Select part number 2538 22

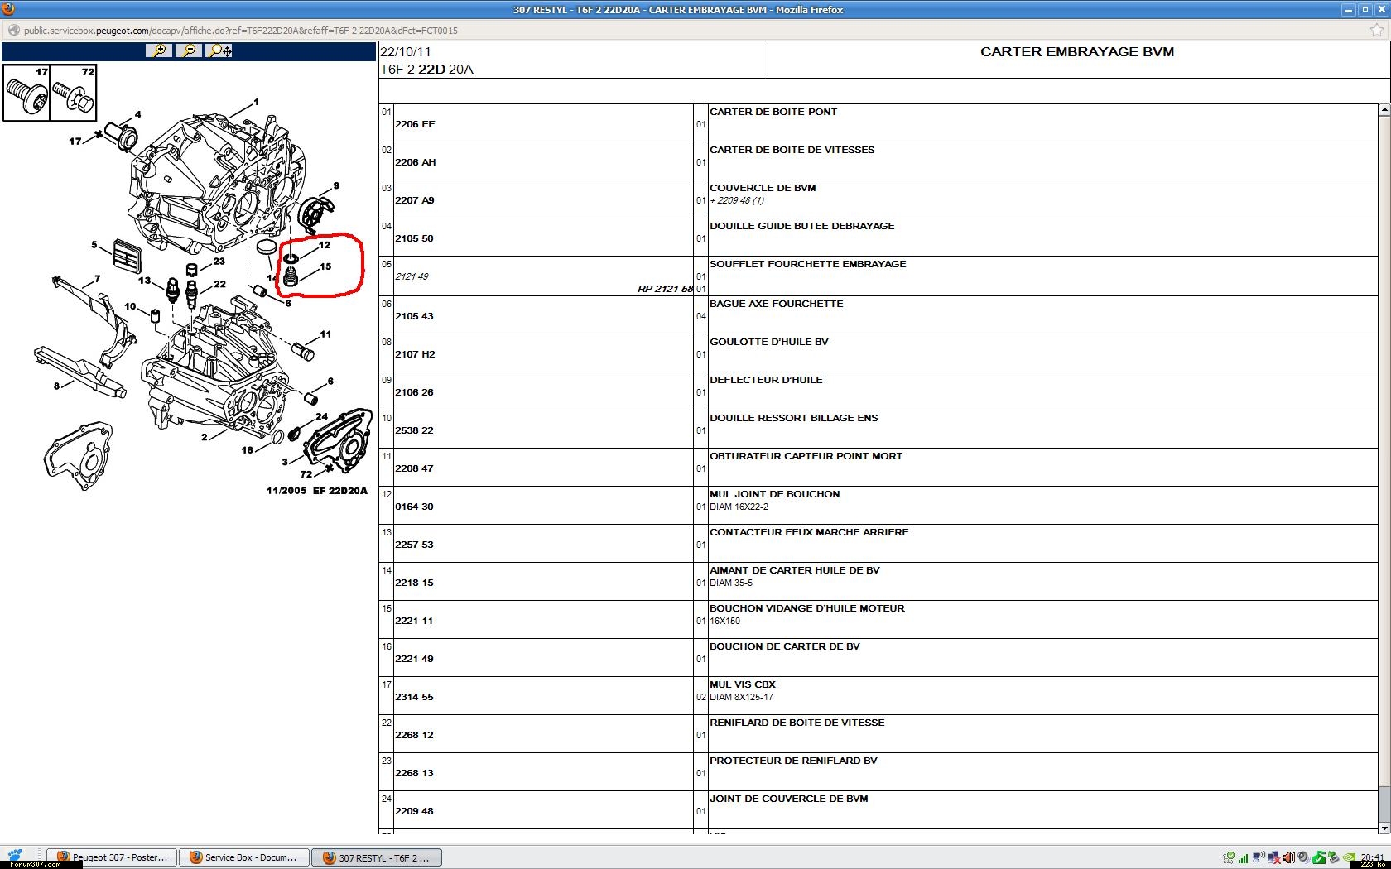coord(414,430)
